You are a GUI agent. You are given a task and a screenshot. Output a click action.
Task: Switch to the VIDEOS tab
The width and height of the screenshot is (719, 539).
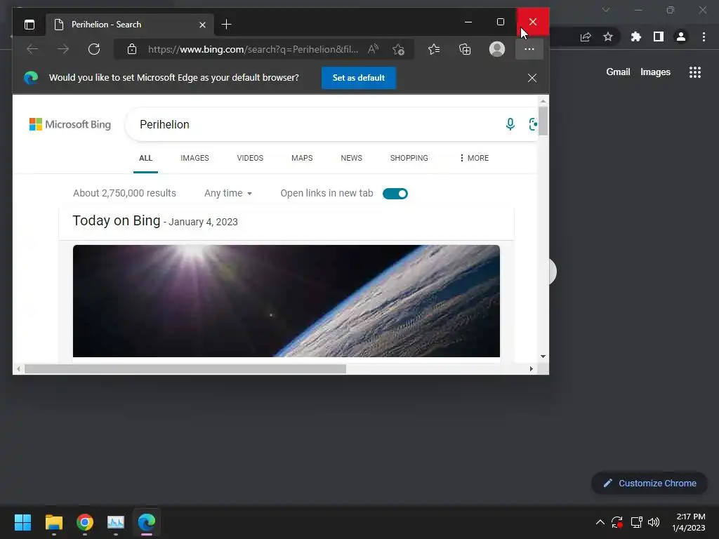[x=250, y=158]
